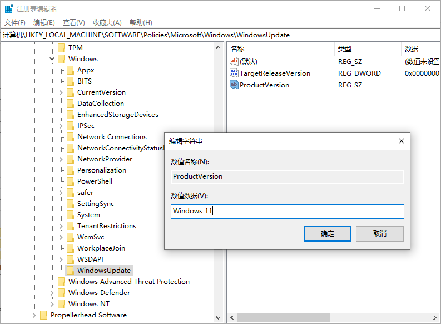The image size is (441, 324).
Task: Expand the Propellerhead Software key
Action: (x=34, y=315)
